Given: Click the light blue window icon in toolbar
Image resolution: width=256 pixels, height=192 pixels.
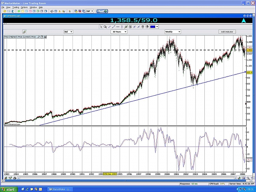Looking at the screenshot, I should point(27,11).
